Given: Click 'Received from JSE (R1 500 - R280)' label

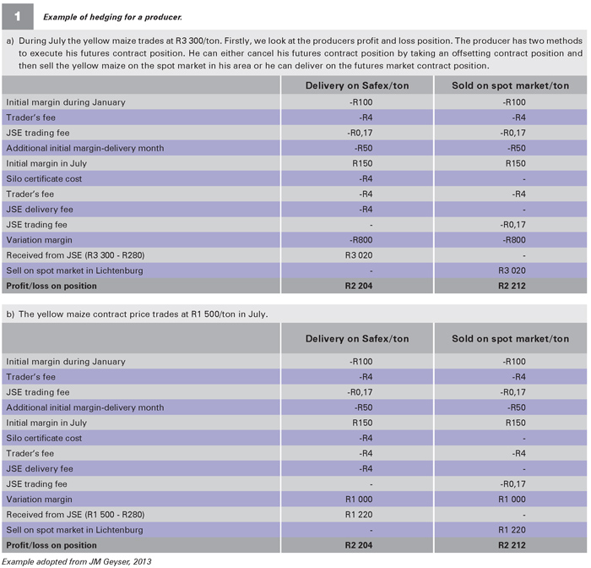Looking at the screenshot, I should [x=75, y=515].
